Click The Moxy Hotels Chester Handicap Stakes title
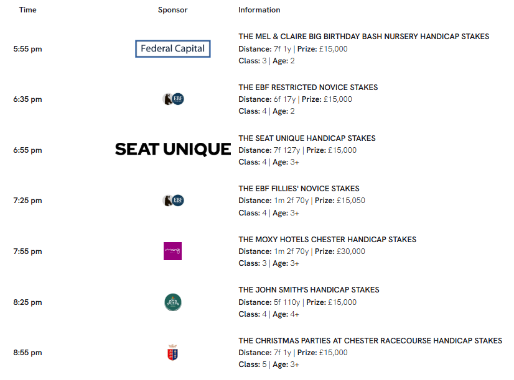The image size is (514, 380). (x=327, y=240)
